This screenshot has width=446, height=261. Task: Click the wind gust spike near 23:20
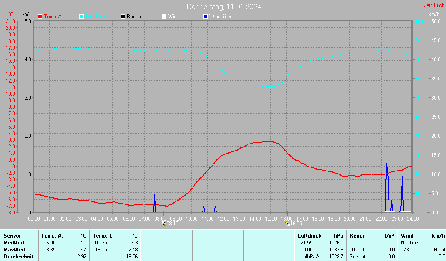coord(402,194)
